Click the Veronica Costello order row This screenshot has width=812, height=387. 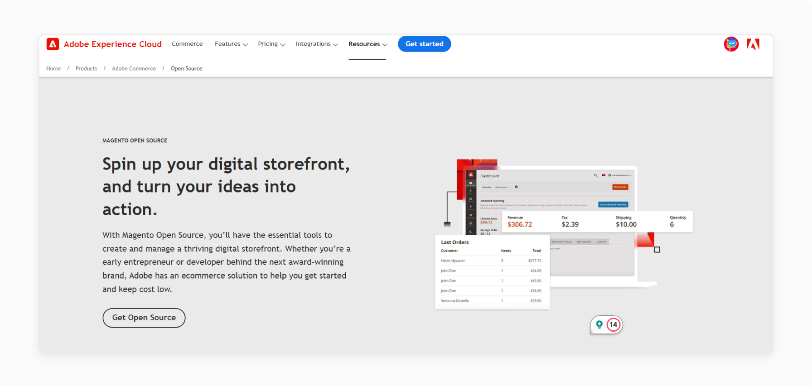[491, 300]
